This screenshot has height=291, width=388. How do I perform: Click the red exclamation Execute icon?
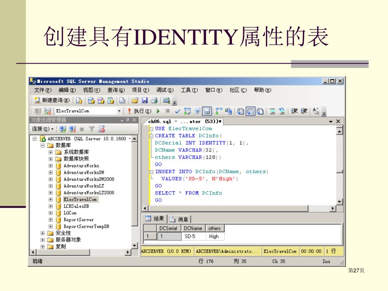[129, 111]
